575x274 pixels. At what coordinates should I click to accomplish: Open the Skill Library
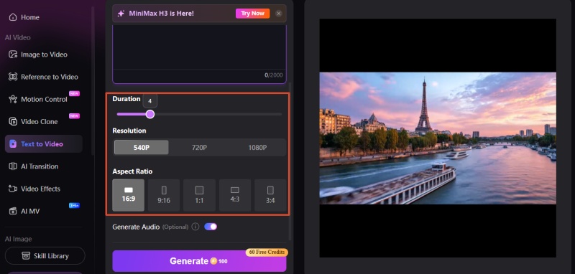click(x=45, y=255)
